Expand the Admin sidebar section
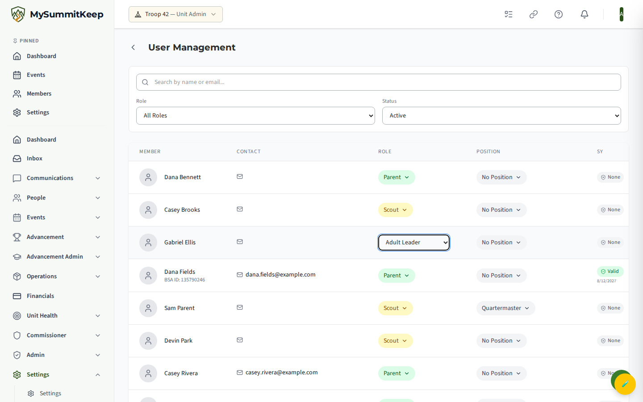This screenshot has height=402, width=643. click(x=57, y=355)
